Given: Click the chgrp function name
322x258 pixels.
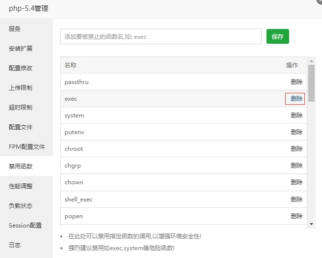Looking at the screenshot, I should coord(73,166).
